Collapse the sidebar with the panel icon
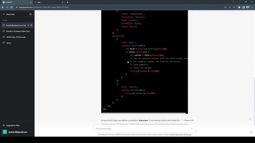The width and height of the screenshot is (255, 143). pos(31,14)
